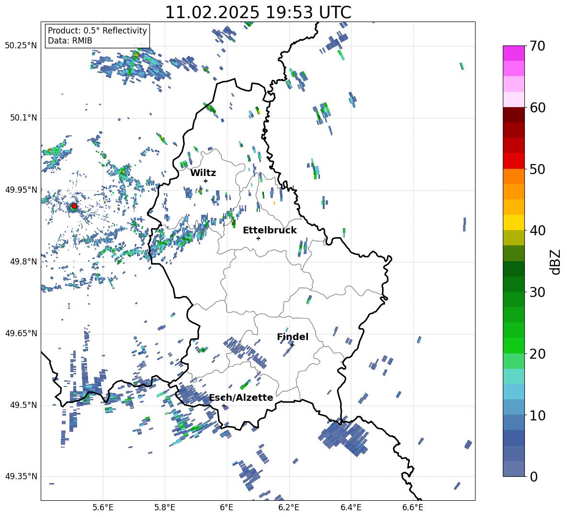Click the 49.95°N latitude label
The width and height of the screenshot is (567, 517).
pos(21,189)
